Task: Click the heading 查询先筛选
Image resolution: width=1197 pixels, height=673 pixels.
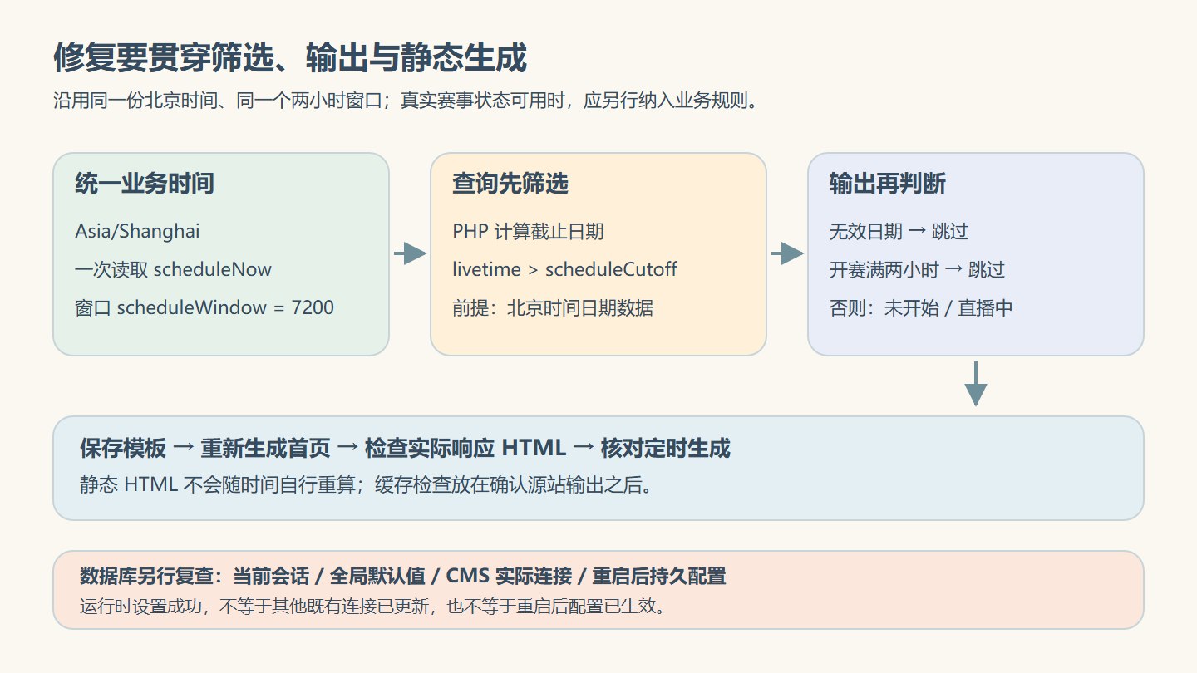Action: coord(510,184)
